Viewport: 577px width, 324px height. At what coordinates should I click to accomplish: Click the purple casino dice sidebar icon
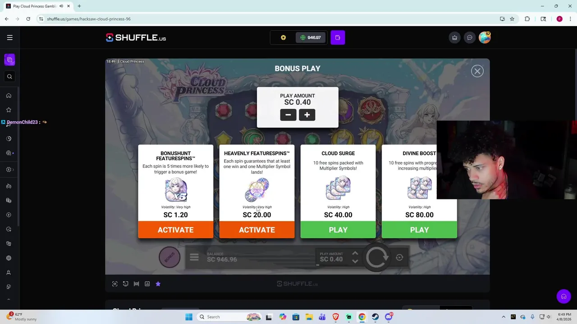click(9, 60)
